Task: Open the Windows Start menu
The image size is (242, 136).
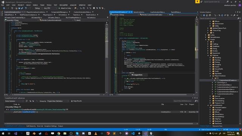Action: (3, 133)
